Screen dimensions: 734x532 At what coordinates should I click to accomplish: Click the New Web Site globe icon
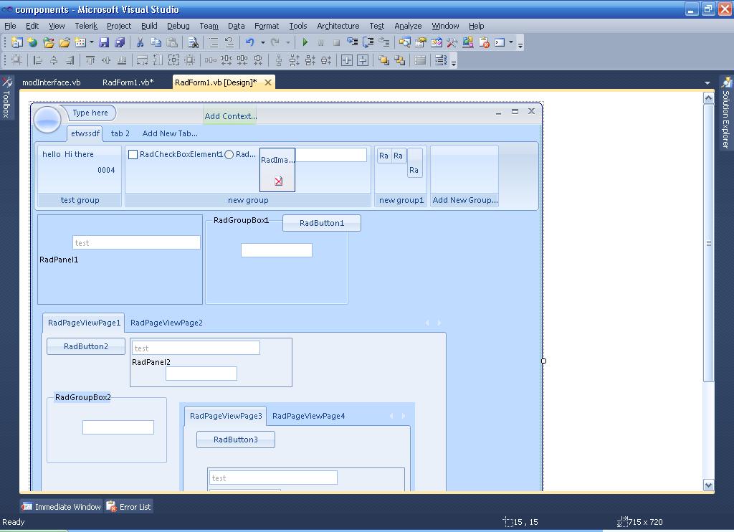click(x=32, y=42)
